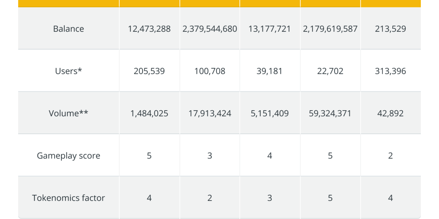Select users cell showing 100,708

[x=210, y=71]
